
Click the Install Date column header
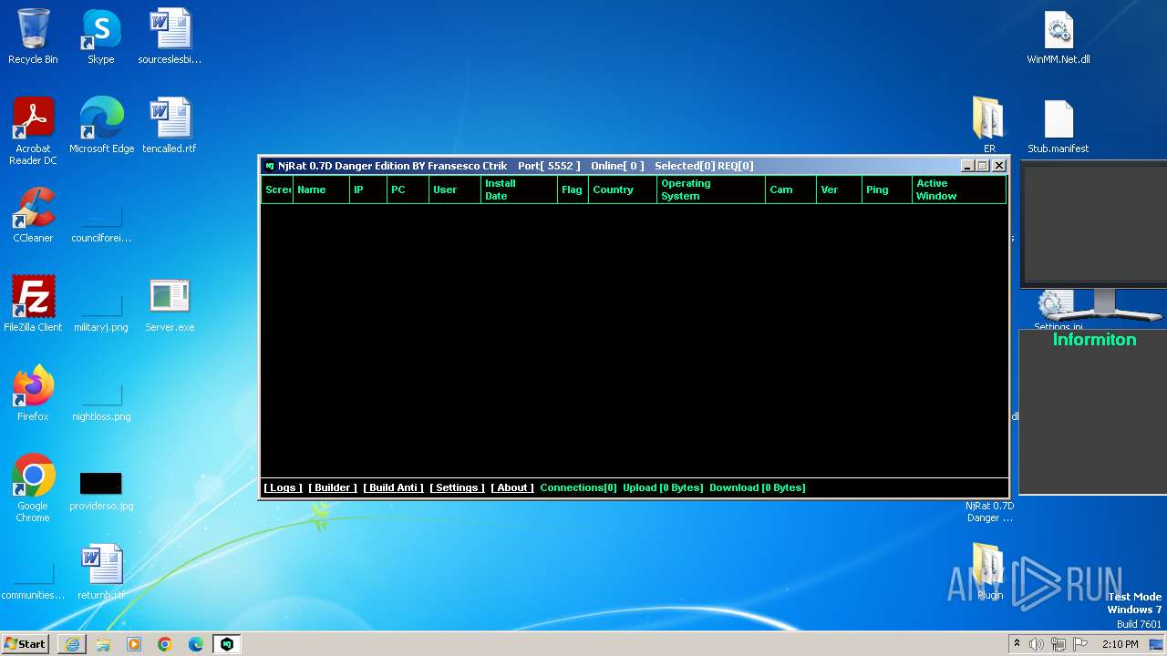tap(519, 190)
